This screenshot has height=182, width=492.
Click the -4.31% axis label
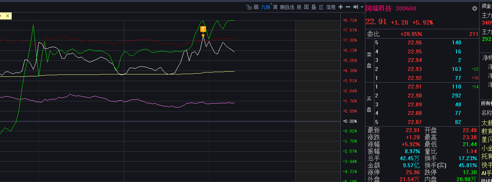(x=350, y=171)
